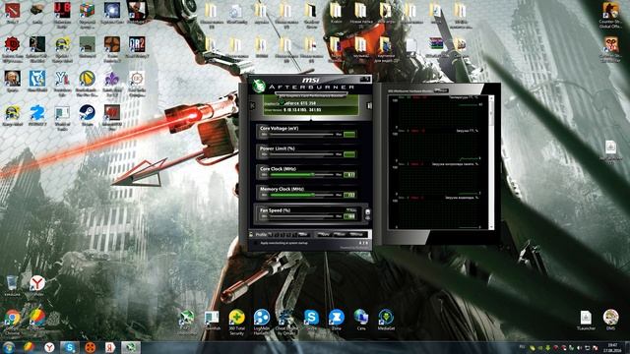Open the Recycle Bin on desktop
The image size is (630, 354).
click(12, 283)
